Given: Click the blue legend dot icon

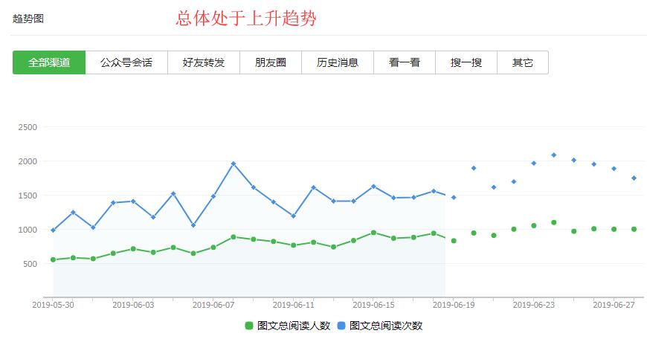Looking at the screenshot, I should point(341,326).
